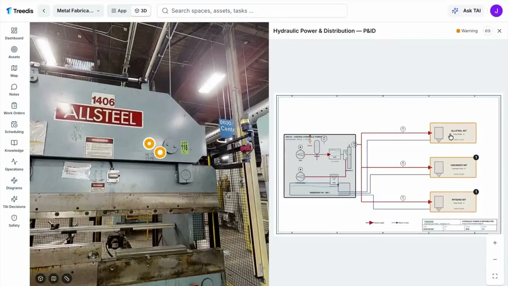Click the Warning status badge
Screen dimensions: 508x286
tap(467, 31)
